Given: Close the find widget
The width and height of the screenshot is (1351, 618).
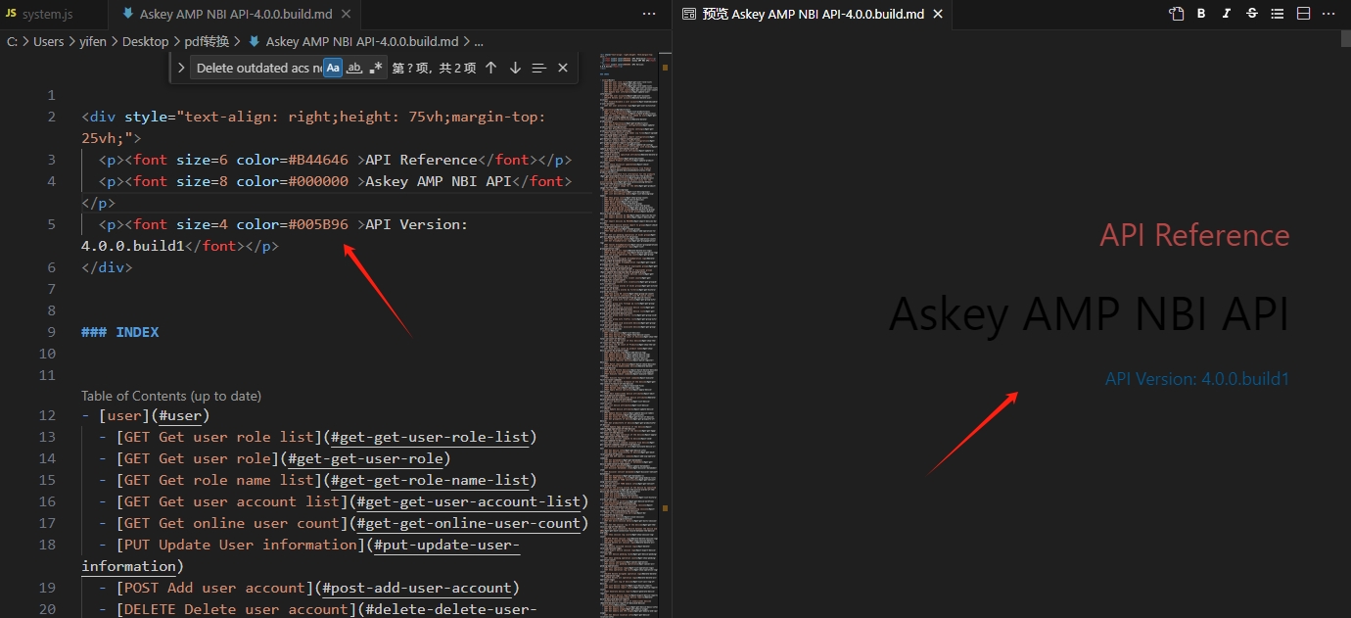Looking at the screenshot, I should pos(563,68).
